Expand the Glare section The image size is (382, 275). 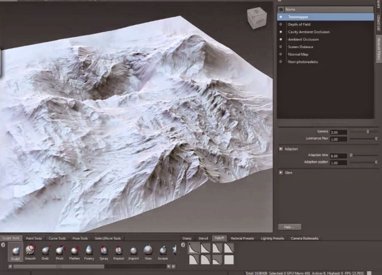pos(281,173)
